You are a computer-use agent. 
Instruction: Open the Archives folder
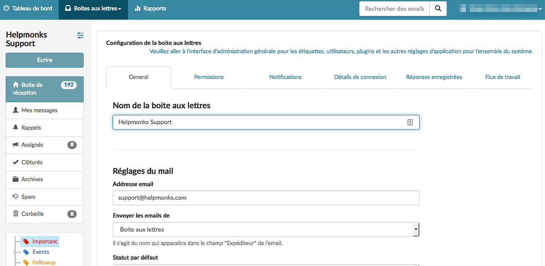(45, 179)
